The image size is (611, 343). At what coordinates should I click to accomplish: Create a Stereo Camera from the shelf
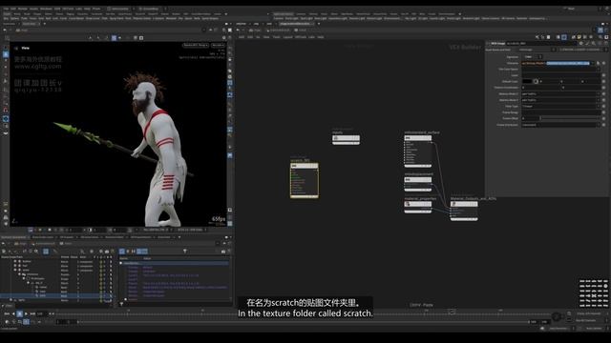(491, 18)
